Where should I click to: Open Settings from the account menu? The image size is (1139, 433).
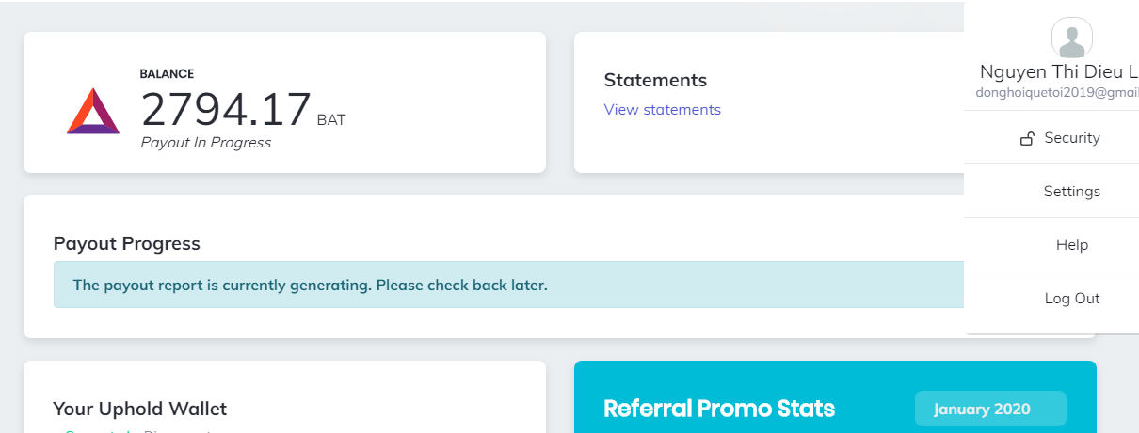(1071, 192)
